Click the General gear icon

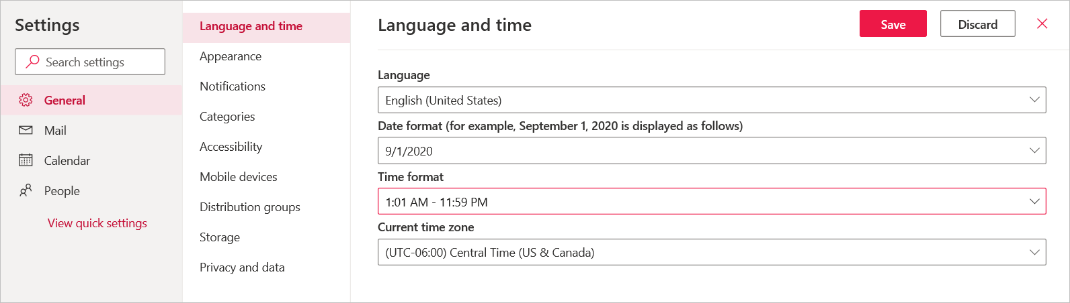tap(26, 100)
